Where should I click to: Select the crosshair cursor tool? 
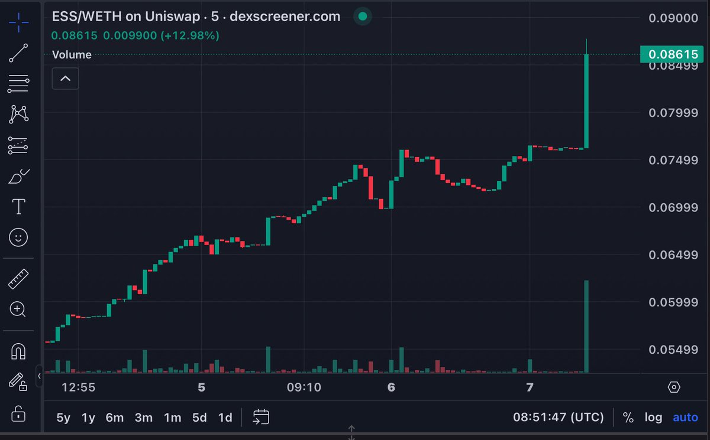click(x=19, y=22)
